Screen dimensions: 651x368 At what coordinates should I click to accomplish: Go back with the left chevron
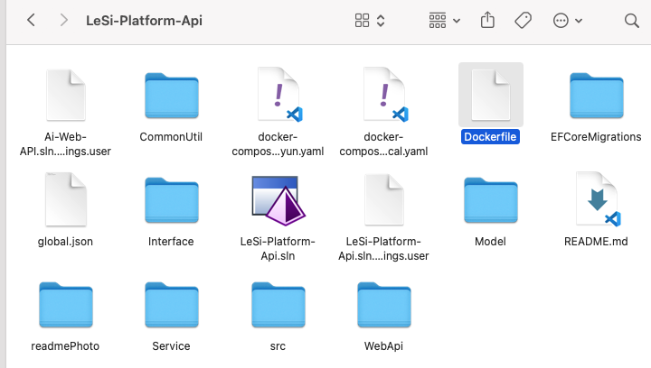coord(31,20)
